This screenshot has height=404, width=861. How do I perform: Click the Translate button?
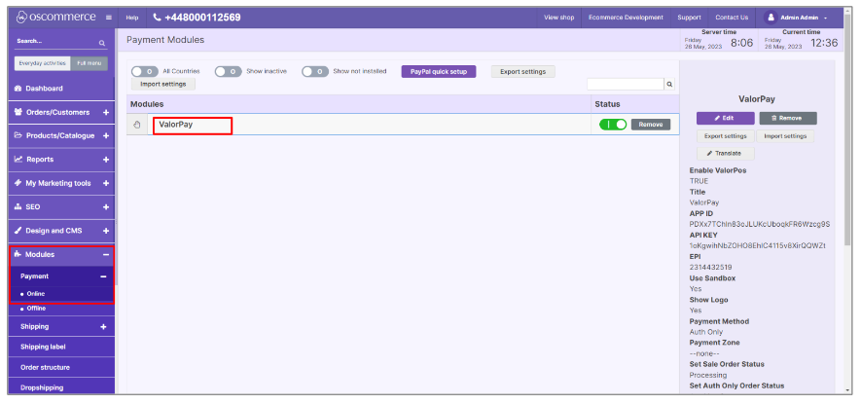click(726, 154)
